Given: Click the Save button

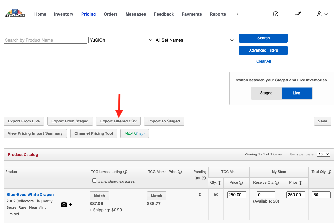Looking at the screenshot, I should click(x=322, y=121).
